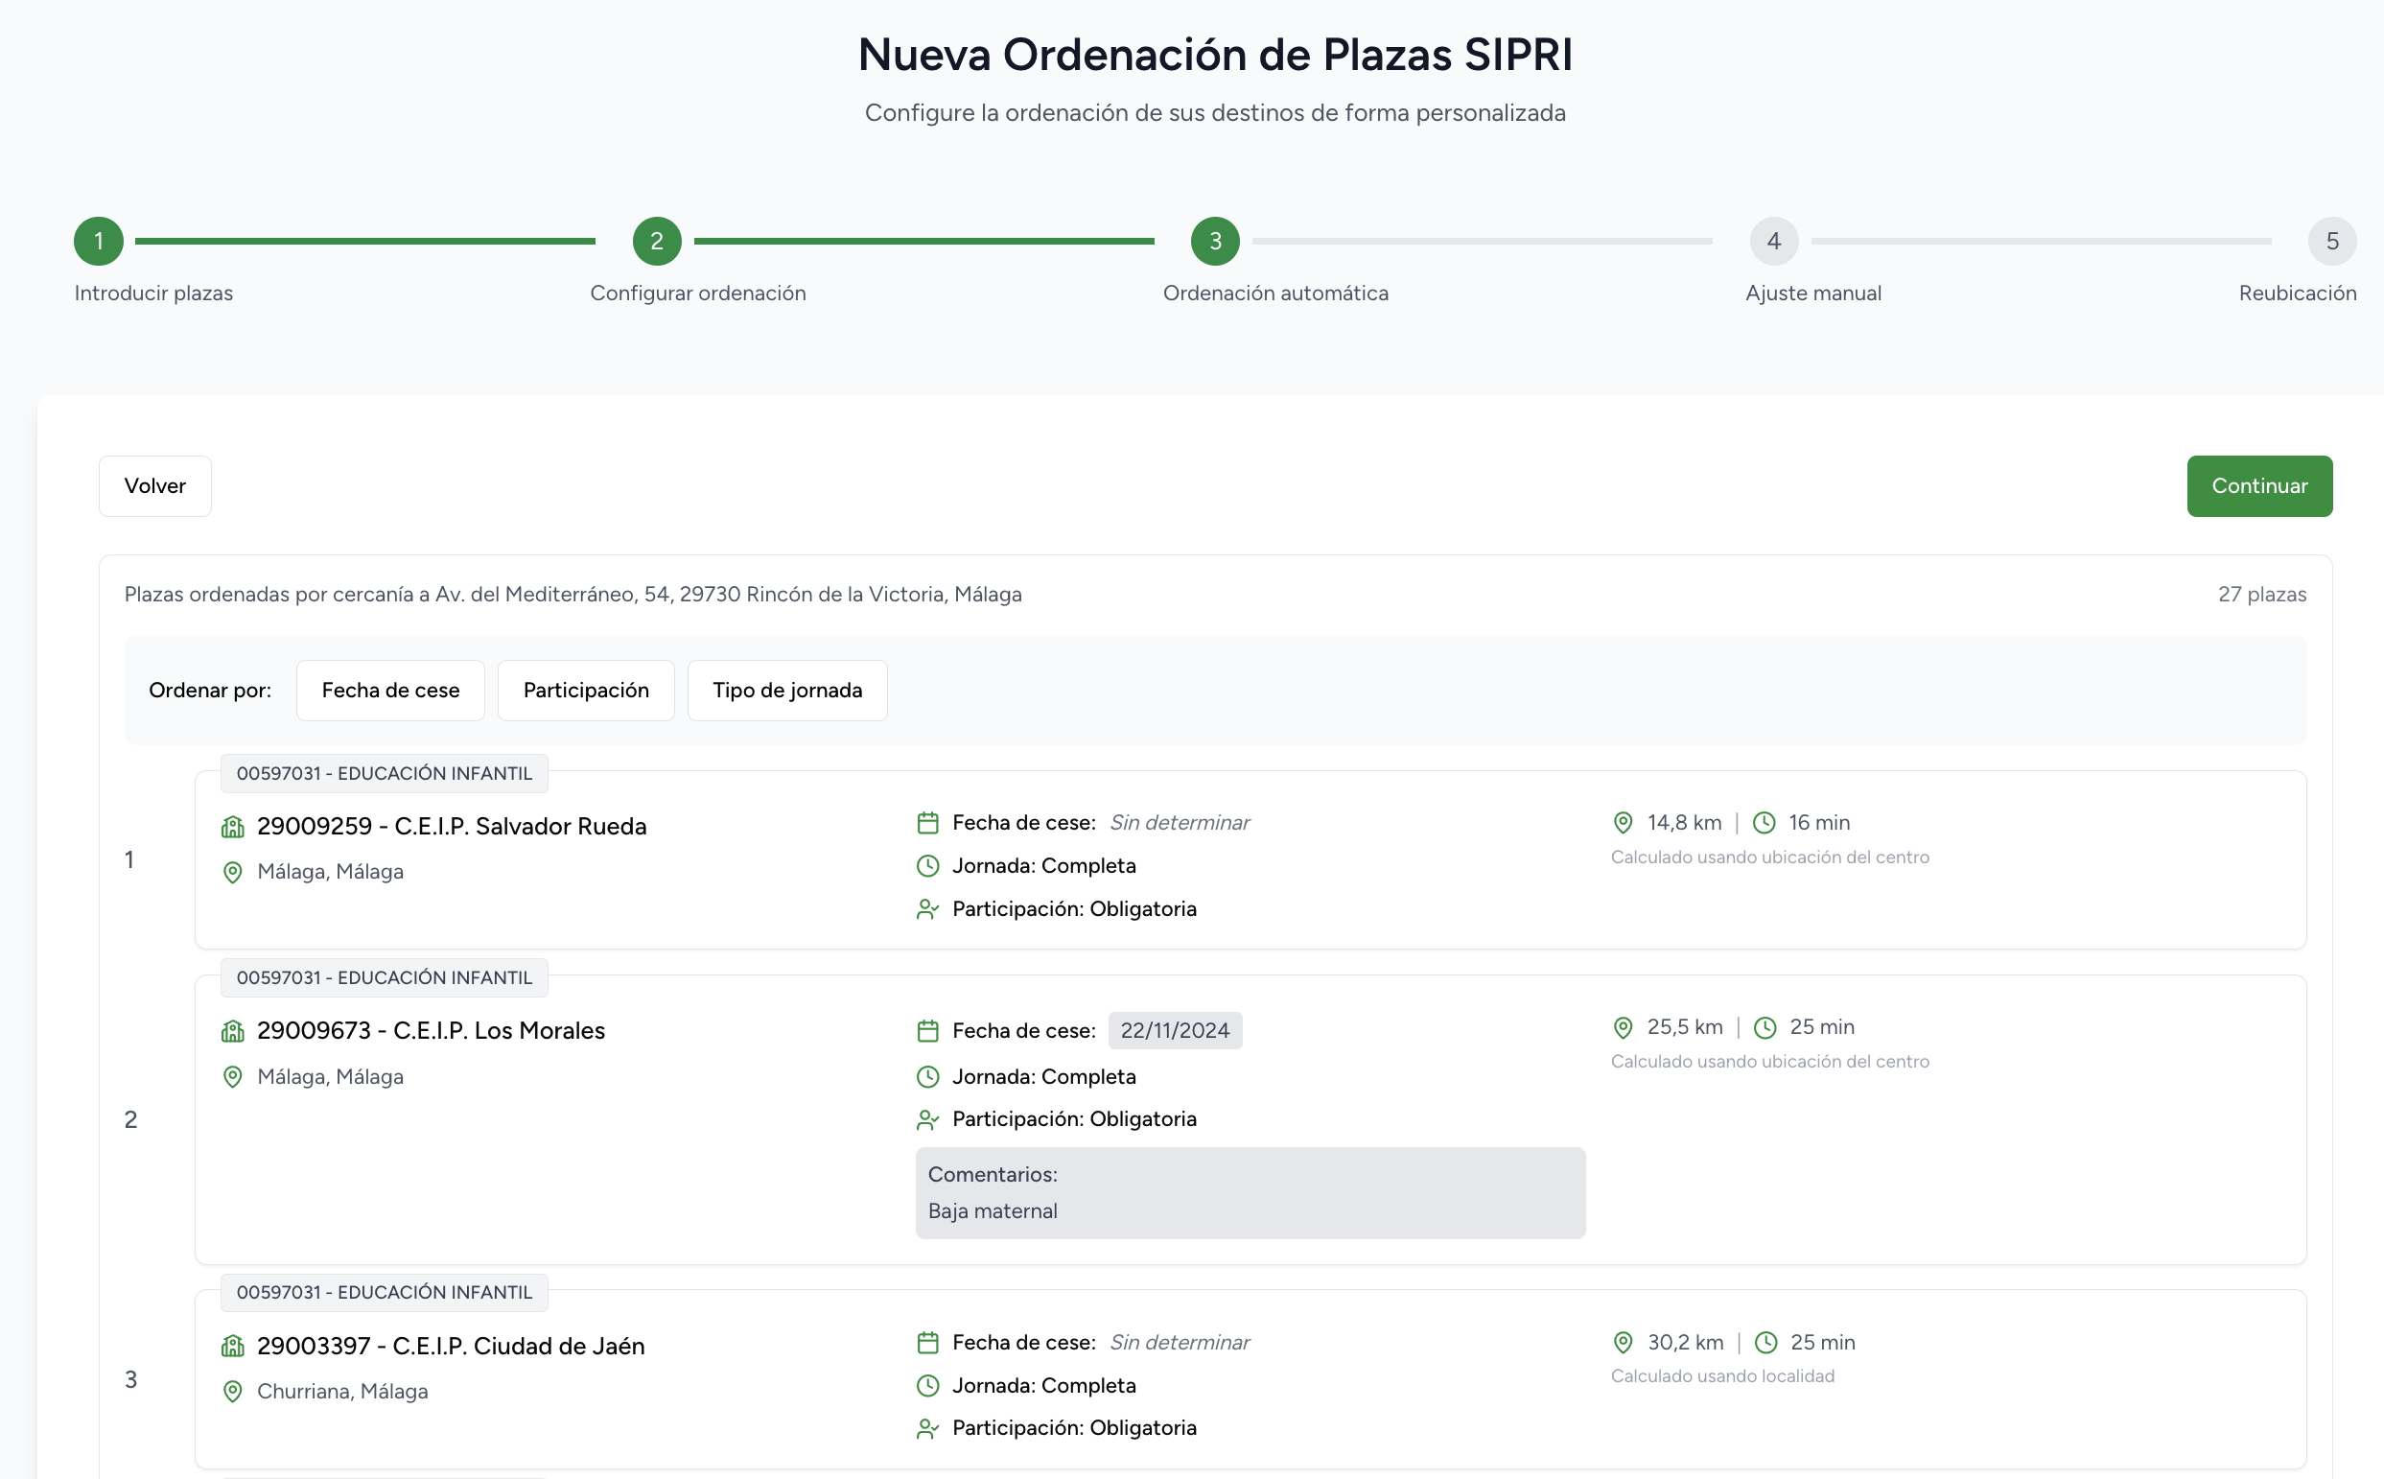
Task: Click row number 2 of the list
Action: click(131, 1121)
